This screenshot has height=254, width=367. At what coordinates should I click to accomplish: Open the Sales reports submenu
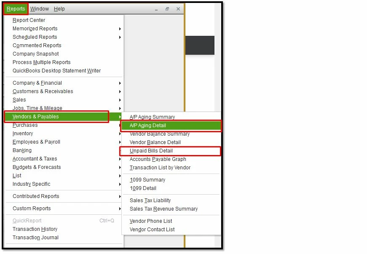(64, 100)
